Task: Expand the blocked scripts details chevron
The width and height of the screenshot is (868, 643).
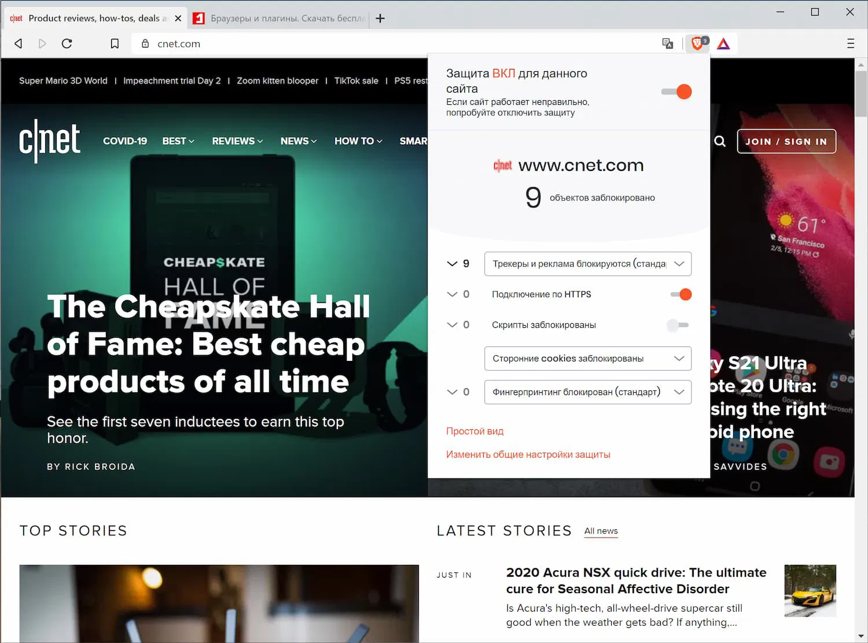Action: coord(452,325)
